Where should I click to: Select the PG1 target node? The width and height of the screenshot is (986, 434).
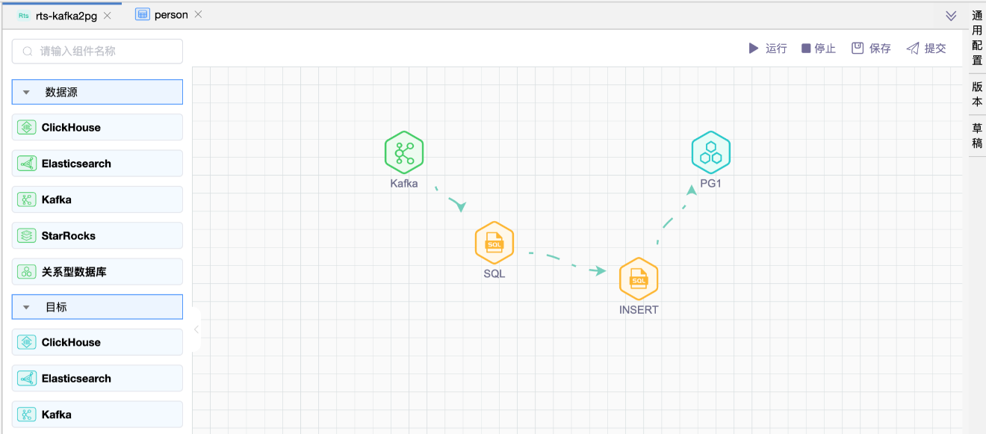(710, 152)
